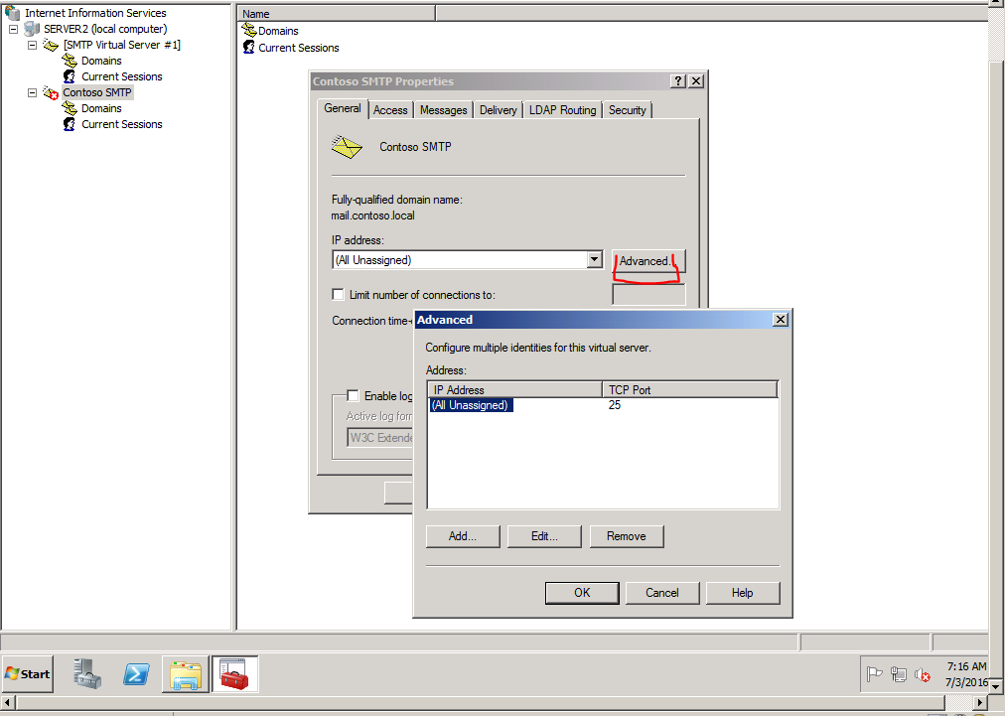
Task: Select [SMTP Virtual Server #1] tree label
Action: click(122, 45)
